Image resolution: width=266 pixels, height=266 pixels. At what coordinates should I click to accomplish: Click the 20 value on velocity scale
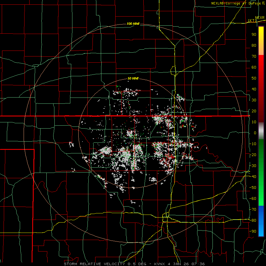coord(254,111)
